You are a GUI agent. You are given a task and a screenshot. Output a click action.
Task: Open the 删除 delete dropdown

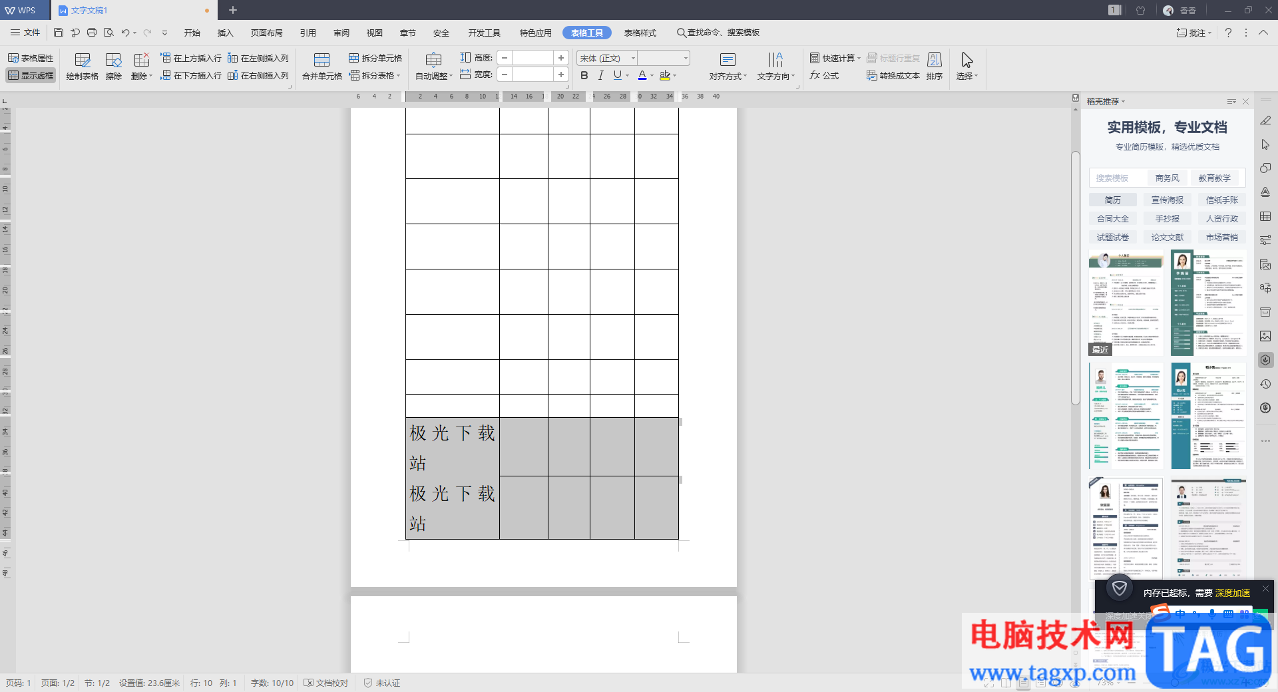[142, 76]
